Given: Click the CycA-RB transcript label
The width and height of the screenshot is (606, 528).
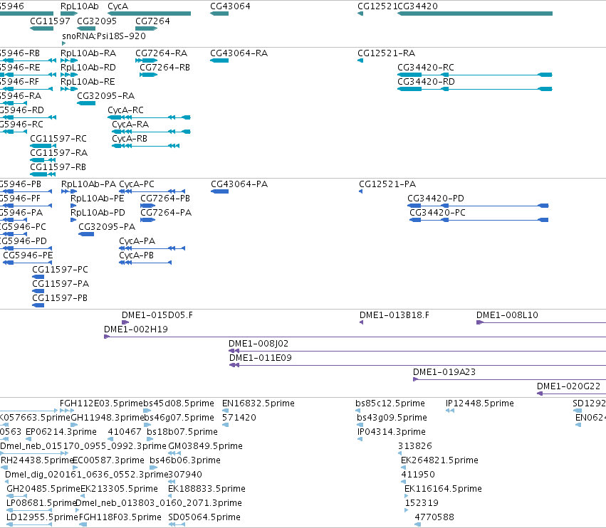Looking at the screenshot, I should pos(130,139).
